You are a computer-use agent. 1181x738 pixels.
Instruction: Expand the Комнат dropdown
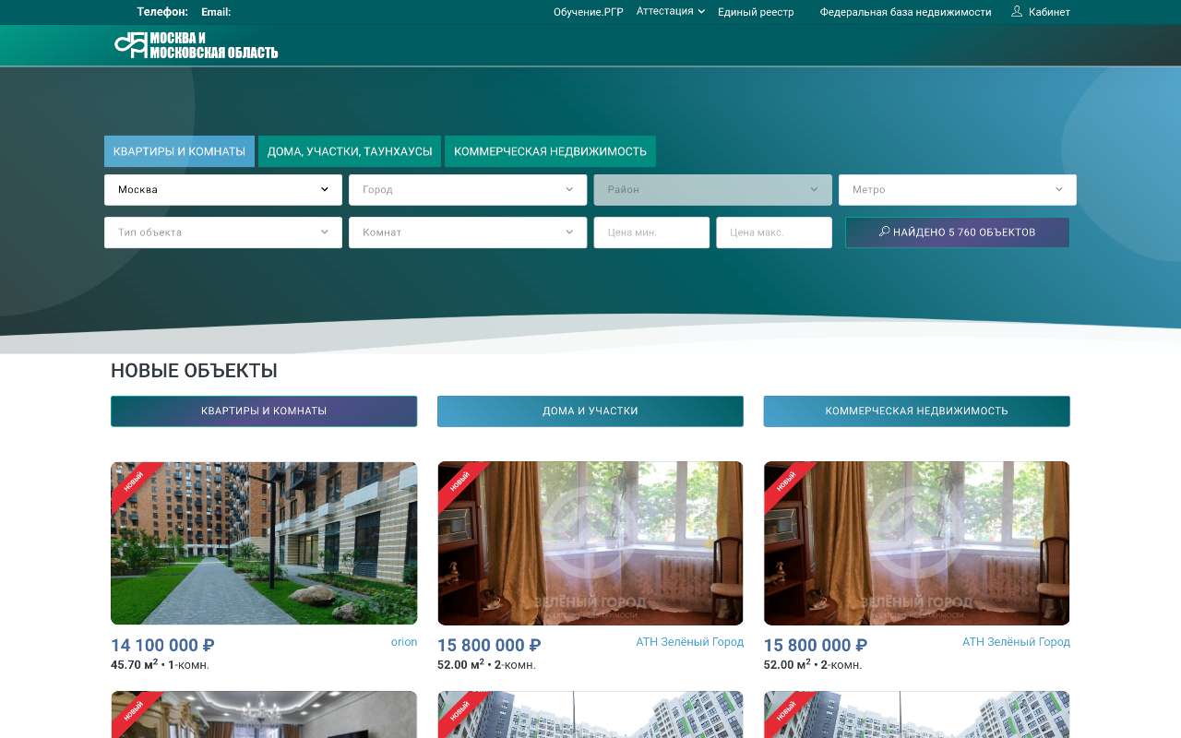pyautogui.click(x=468, y=232)
